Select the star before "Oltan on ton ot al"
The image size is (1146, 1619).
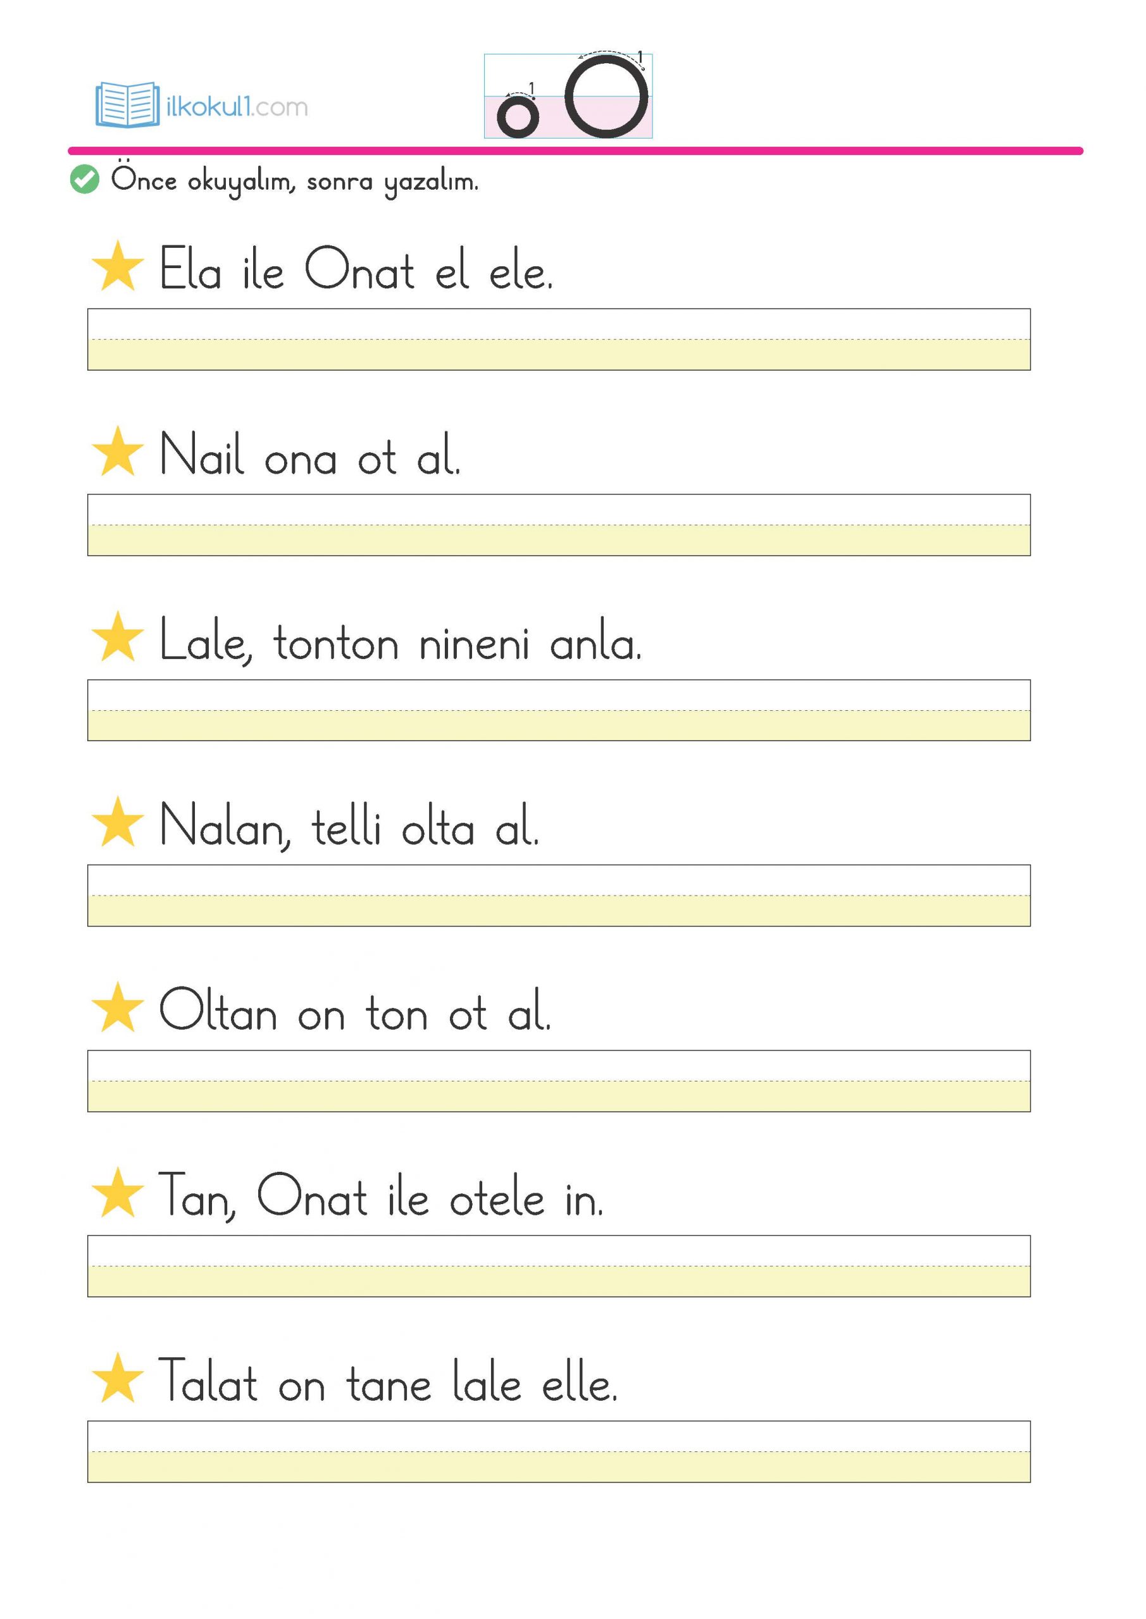click(x=118, y=1008)
